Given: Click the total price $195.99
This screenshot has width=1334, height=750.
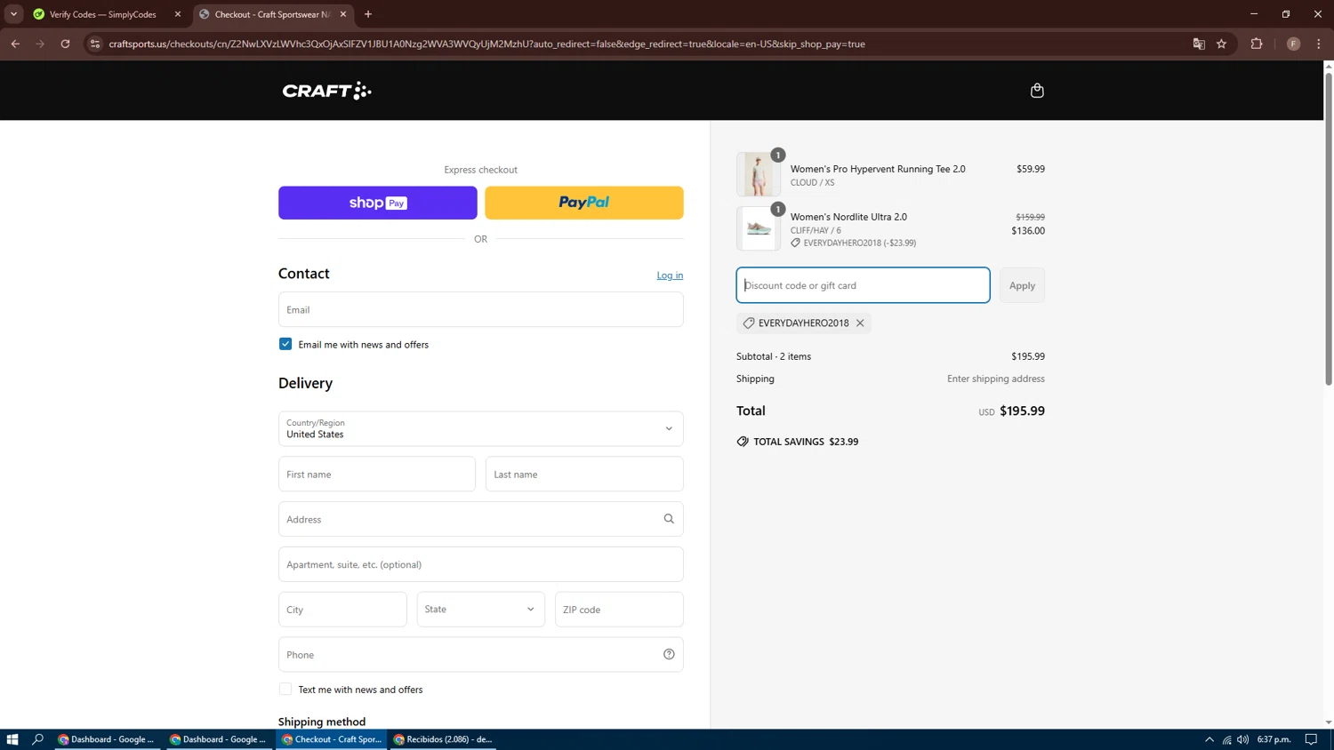Looking at the screenshot, I should tap(1022, 411).
